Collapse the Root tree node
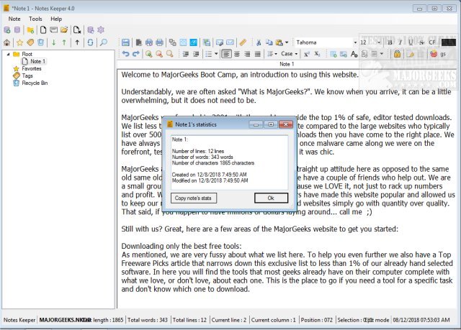Screen dimensions: 461x330 coord(8,54)
